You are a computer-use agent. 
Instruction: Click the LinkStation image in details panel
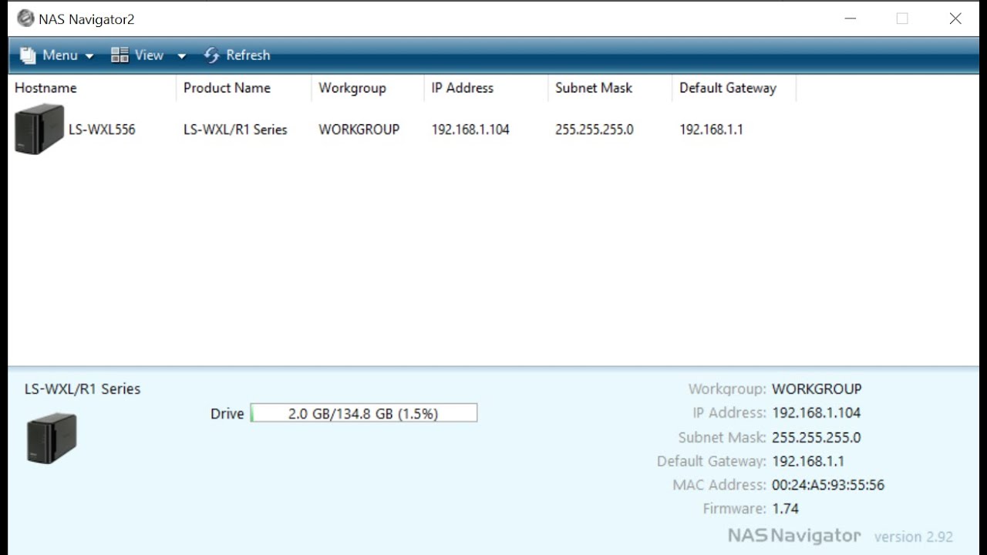(x=52, y=438)
